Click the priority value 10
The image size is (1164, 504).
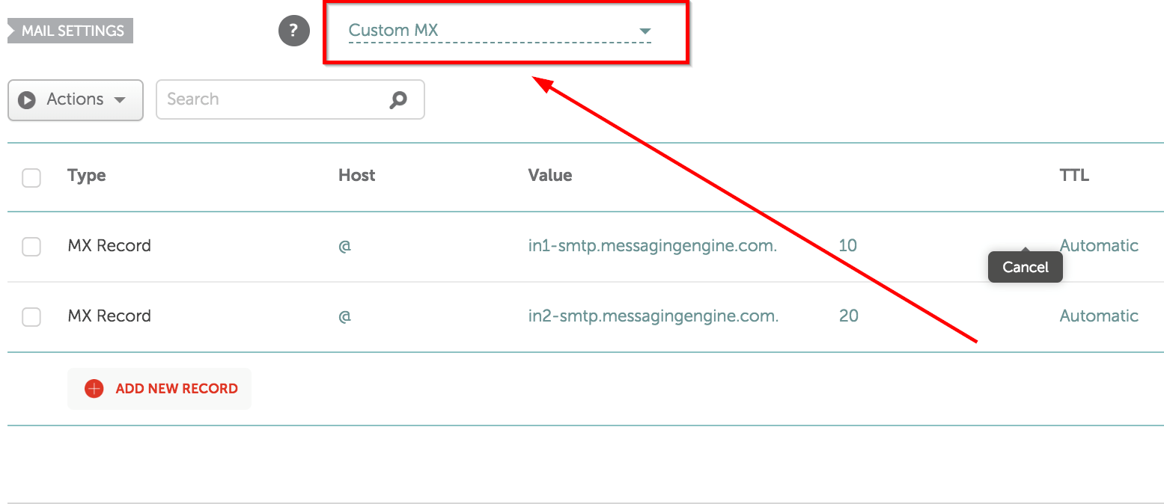(847, 245)
